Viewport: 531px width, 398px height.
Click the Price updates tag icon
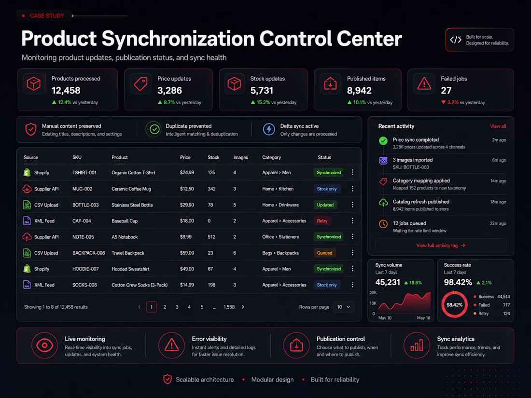tap(140, 83)
